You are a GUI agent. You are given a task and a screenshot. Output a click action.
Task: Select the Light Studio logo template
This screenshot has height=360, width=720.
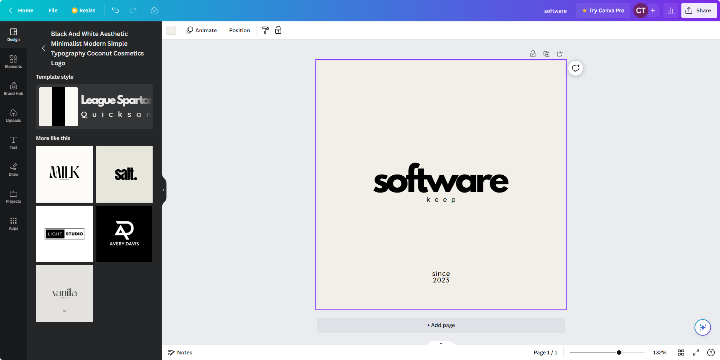tap(64, 234)
